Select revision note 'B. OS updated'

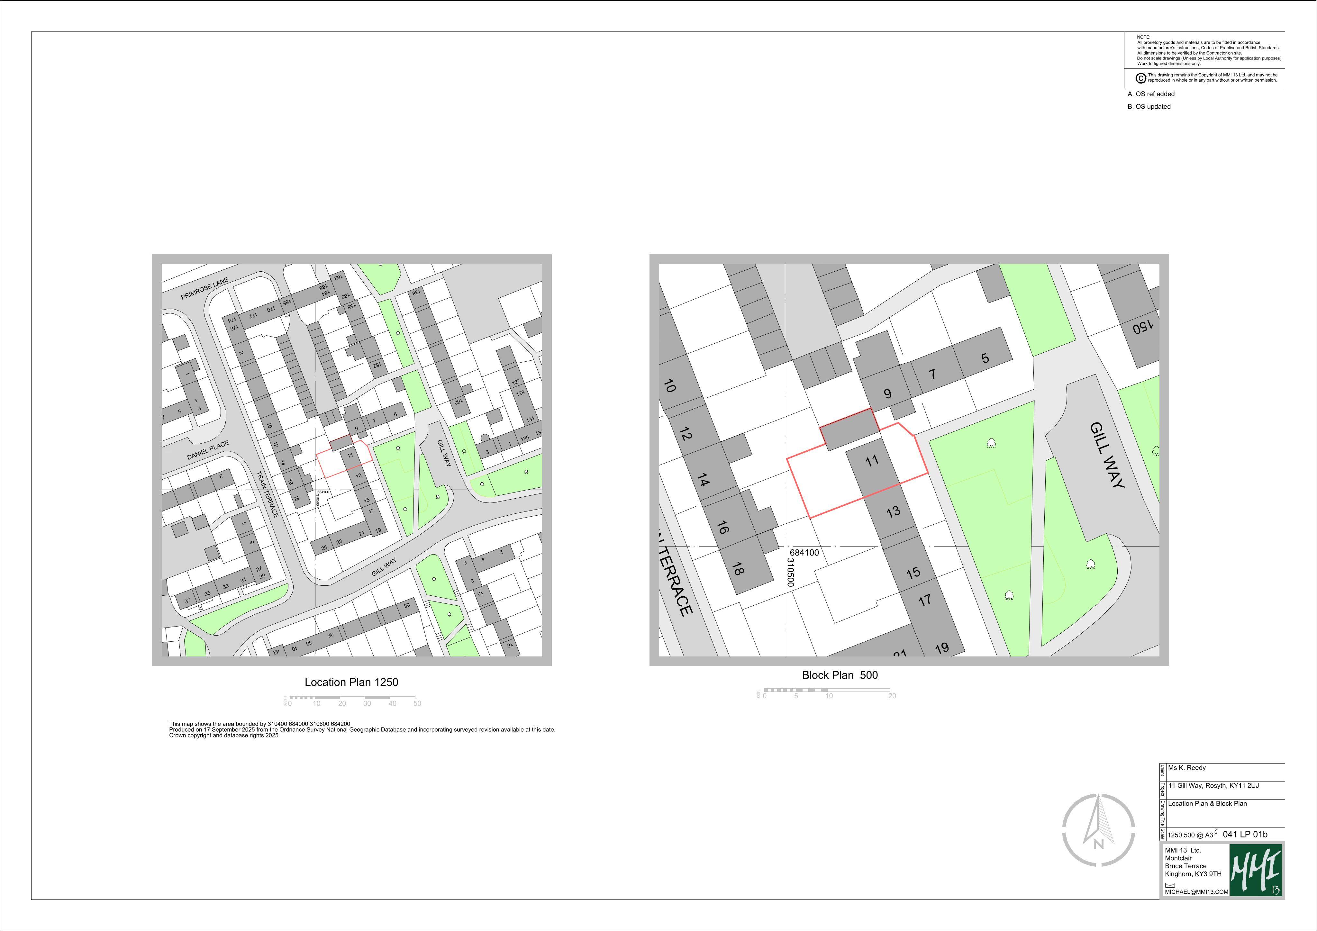click(1149, 107)
